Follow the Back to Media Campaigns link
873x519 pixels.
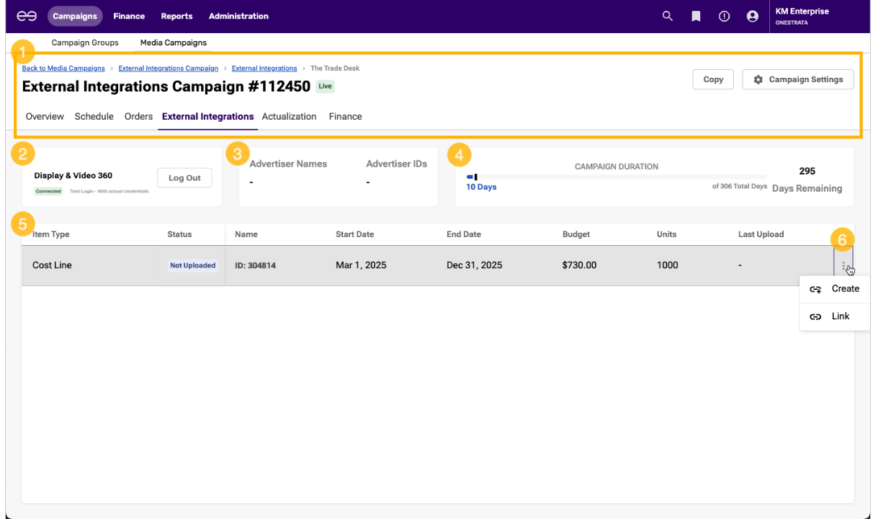[x=63, y=68]
